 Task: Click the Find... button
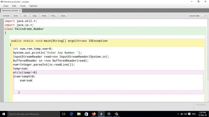[54, 16]
